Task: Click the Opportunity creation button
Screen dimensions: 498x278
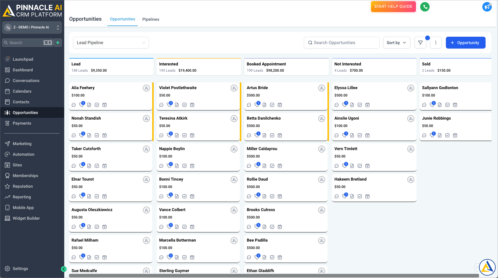Action: (x=465, y=42)
